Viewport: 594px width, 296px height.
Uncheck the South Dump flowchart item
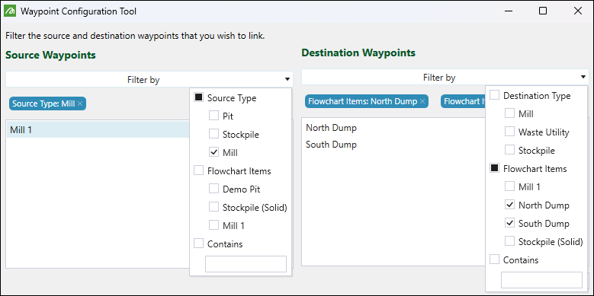(x=510, y=223)
